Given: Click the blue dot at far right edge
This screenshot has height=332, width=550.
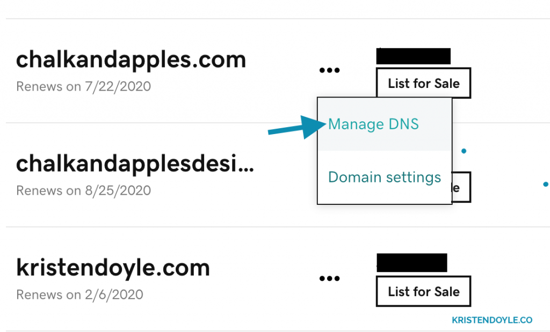Looking at the screenshot, I should point(546,184).
